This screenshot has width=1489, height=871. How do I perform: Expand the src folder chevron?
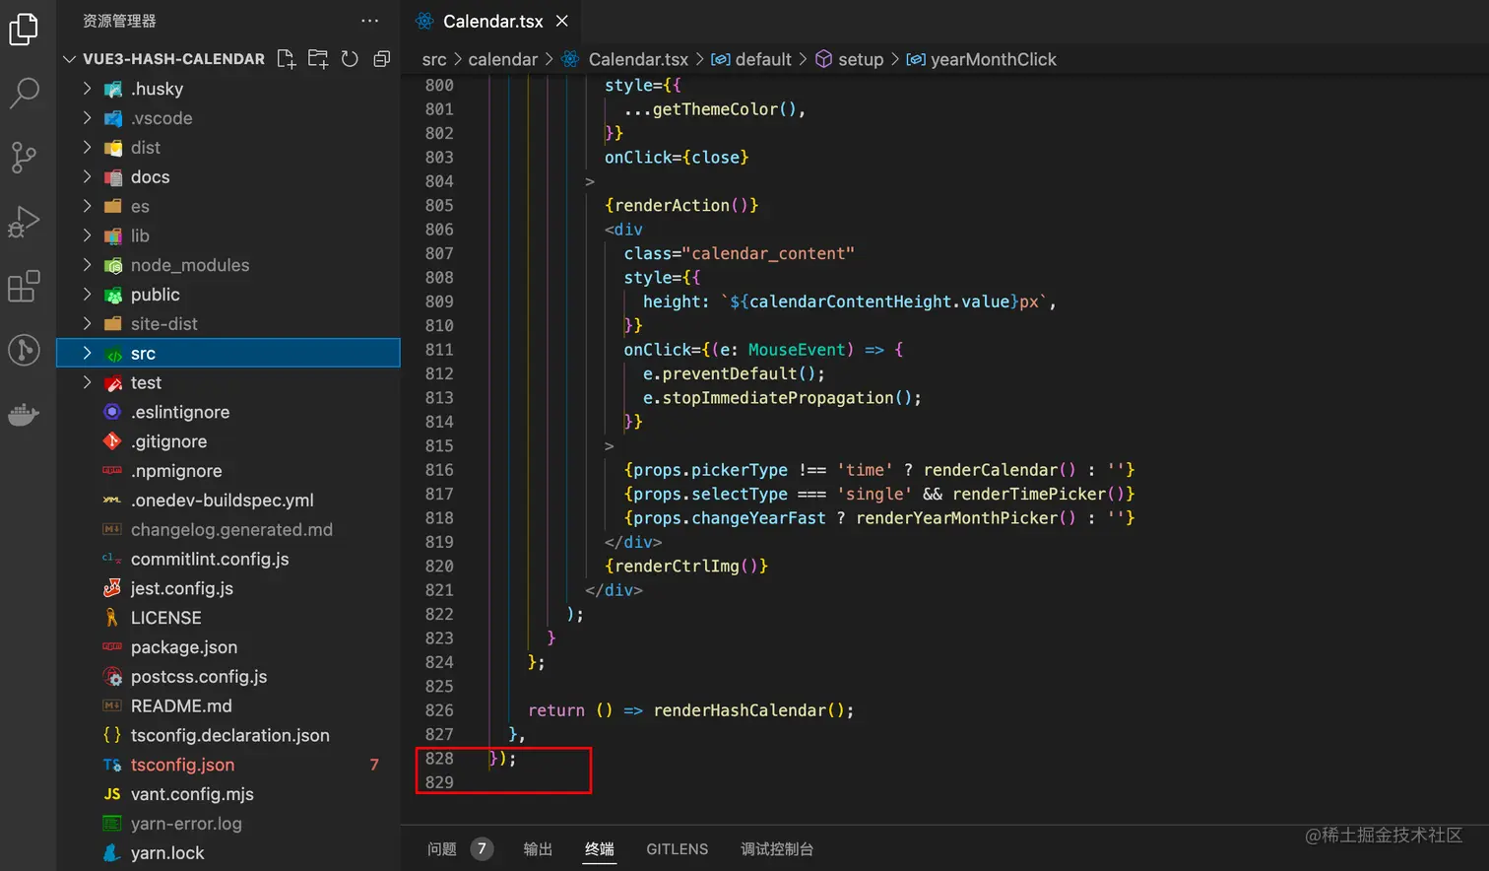tap(87, 353)
